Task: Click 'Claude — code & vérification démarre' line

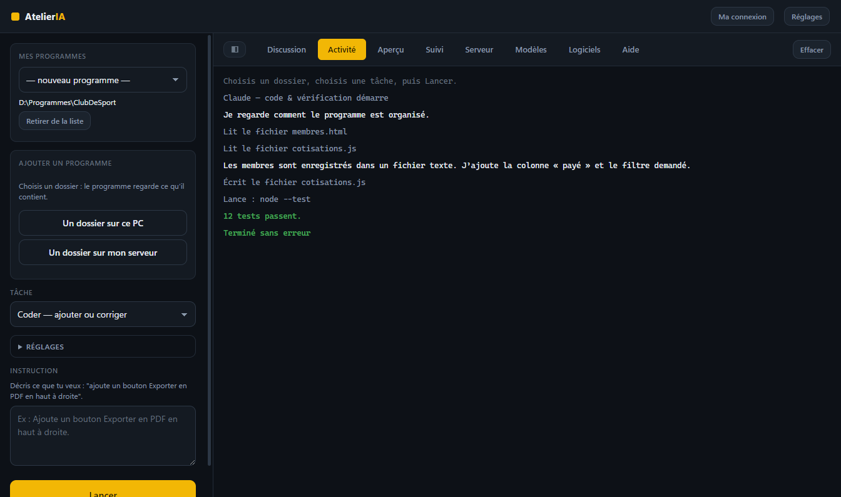Action: point(305,98)
